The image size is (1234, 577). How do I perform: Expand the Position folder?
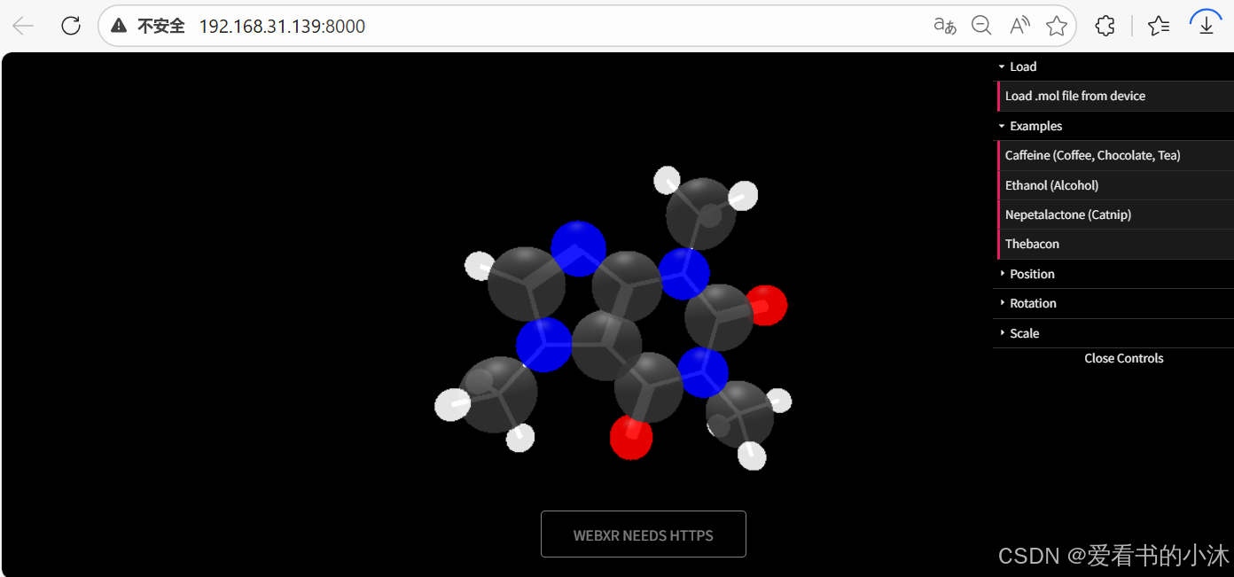[x=1113, y=274]
